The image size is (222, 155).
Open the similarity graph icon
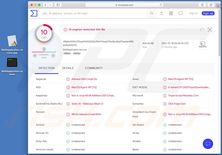pyautogui.click(x=210, y=30)
